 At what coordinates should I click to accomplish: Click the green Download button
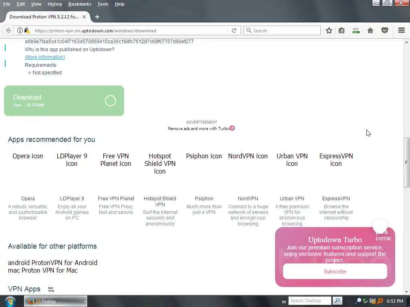point(64,101)
